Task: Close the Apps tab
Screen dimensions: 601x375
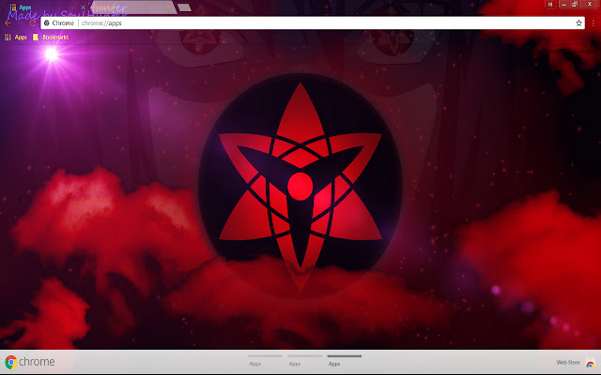Action: (x=83, y=7)
